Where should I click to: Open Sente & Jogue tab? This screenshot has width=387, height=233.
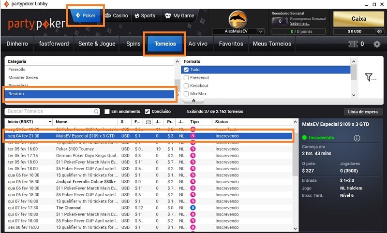click(x=97, y=44)
